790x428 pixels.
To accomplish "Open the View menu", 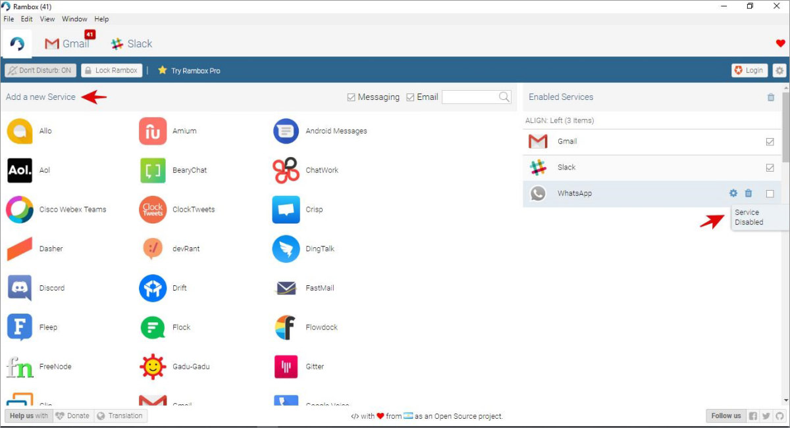I will (x=47, y=19).
